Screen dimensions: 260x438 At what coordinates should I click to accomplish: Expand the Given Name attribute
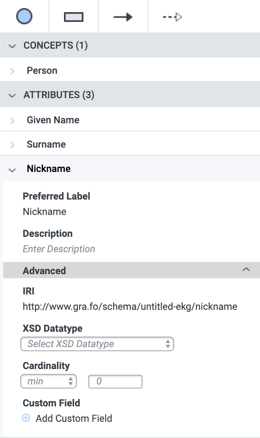[x=12, y=120]
